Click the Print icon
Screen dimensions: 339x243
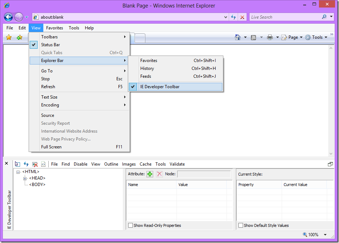click(x=270, y=37)
